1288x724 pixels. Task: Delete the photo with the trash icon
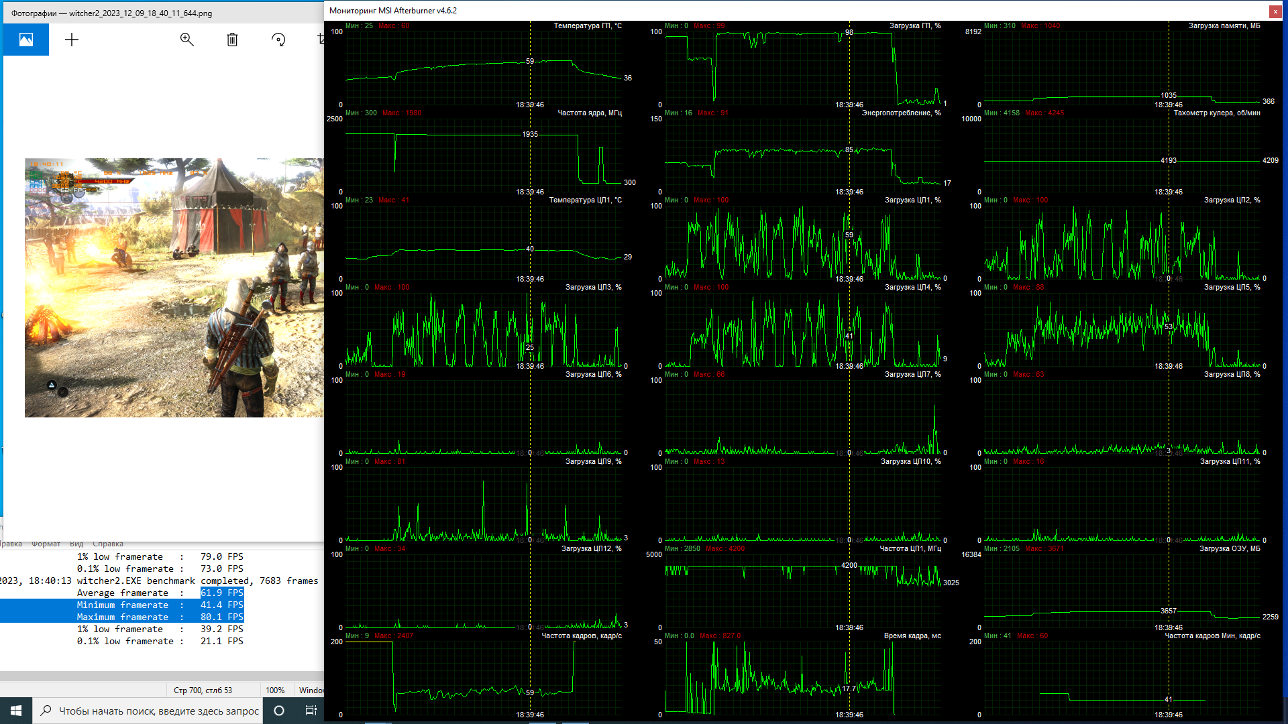pos(232,40)
